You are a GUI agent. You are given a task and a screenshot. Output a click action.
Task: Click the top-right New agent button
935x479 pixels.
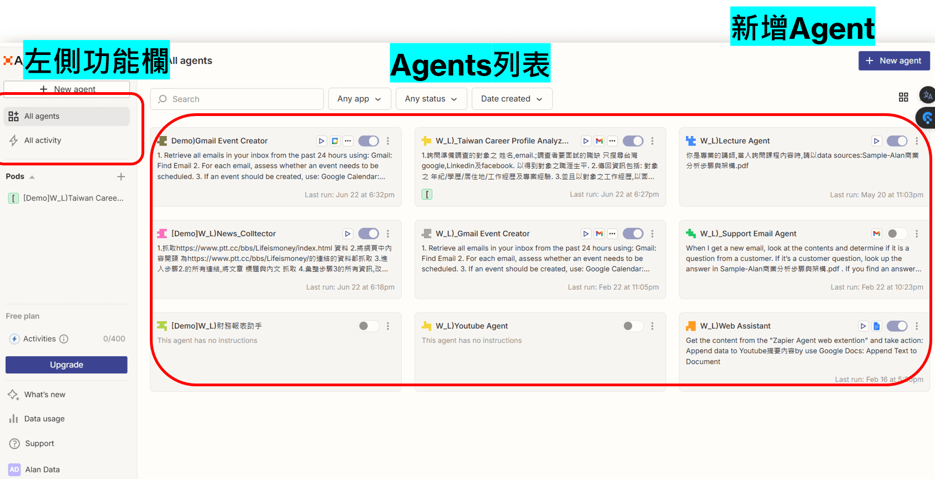pos(894,60)
